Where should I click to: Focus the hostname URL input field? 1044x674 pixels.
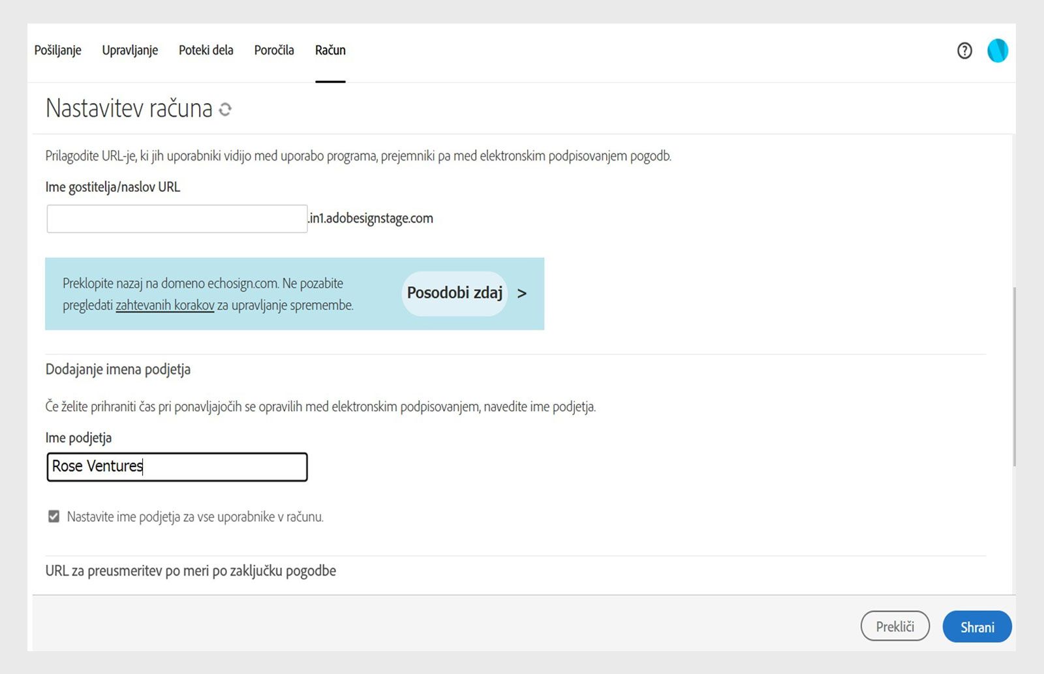point(177,219)
